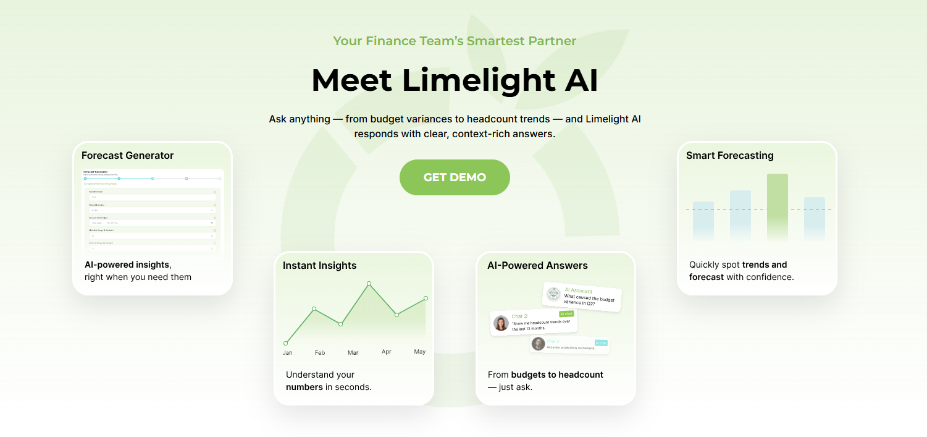Screen dimensions: 927x437
Task: Click the info icon beside Year Dimension
Action: tap(215, 192)
